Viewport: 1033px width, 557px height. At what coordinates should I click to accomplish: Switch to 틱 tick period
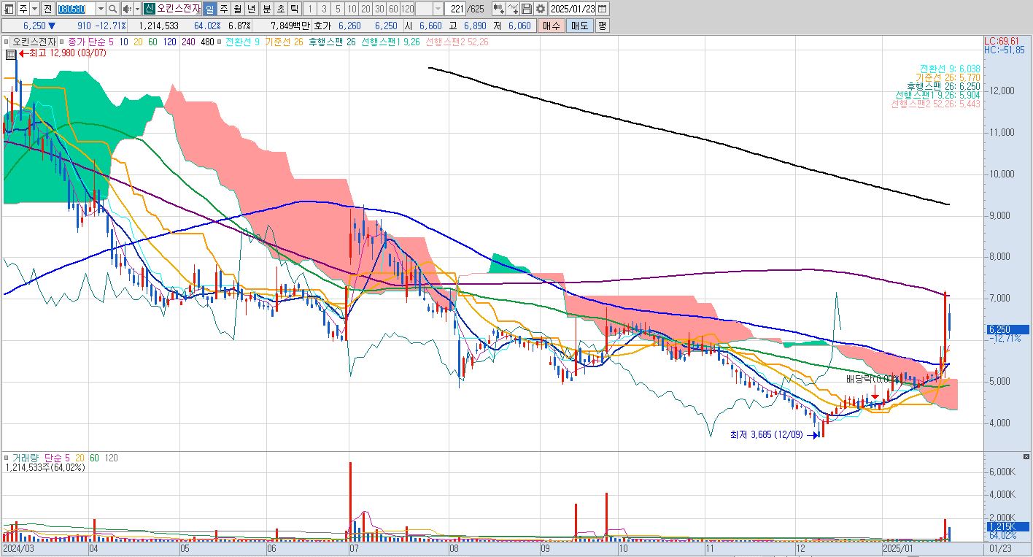click(x=294, y=9)
